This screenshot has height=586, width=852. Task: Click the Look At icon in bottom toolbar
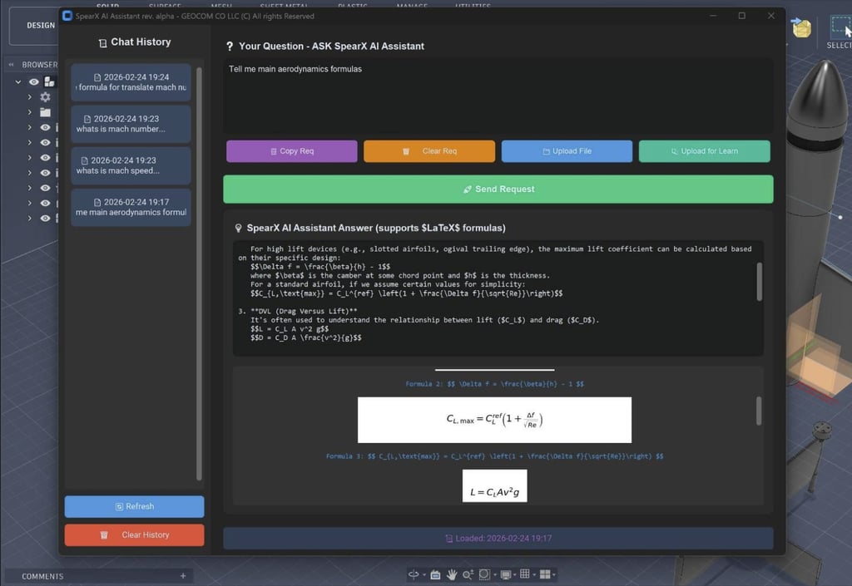435,574
